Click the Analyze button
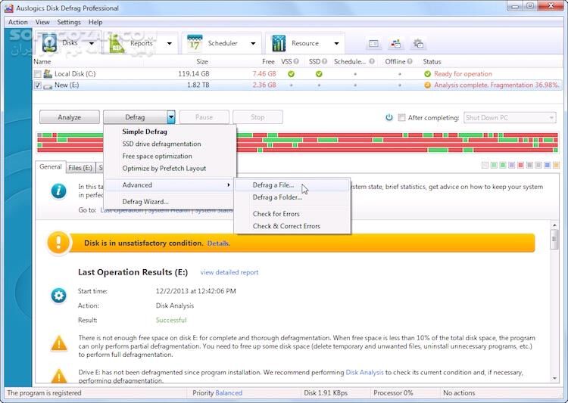This screenshot has height=403, width=568. tap(70, 117)
